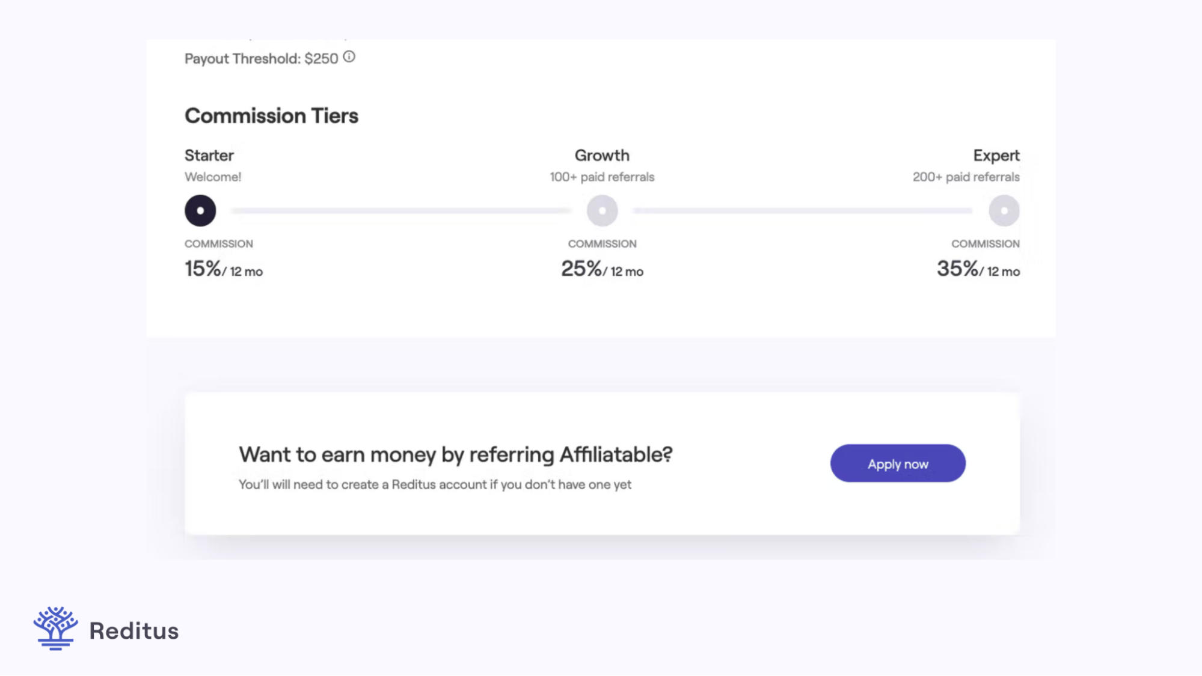
Task: Expand the Expert tier 200+ referrals info
Action: click(965, 177)
